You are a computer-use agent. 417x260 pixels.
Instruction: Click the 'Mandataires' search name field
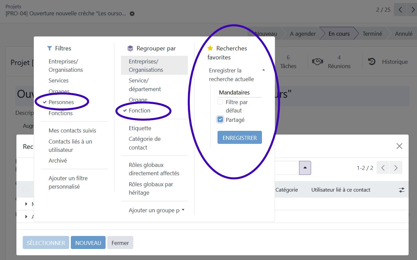coord(240,92)
